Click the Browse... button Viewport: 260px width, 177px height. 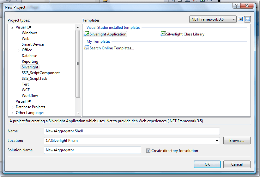[237, 141]
